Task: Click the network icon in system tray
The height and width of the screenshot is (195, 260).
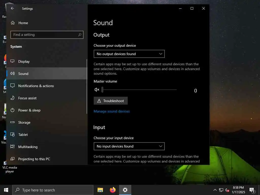Action: coord(221,190)
